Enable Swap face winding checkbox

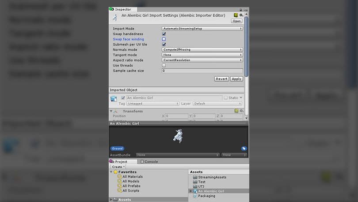coord(164,39)
